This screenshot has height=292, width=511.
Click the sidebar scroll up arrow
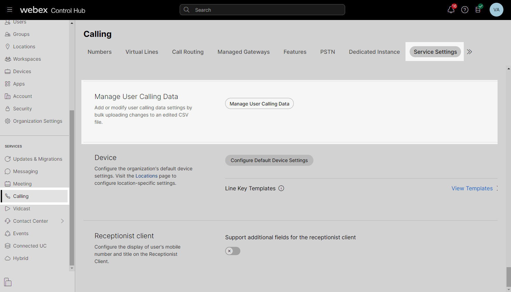(72, 23)
